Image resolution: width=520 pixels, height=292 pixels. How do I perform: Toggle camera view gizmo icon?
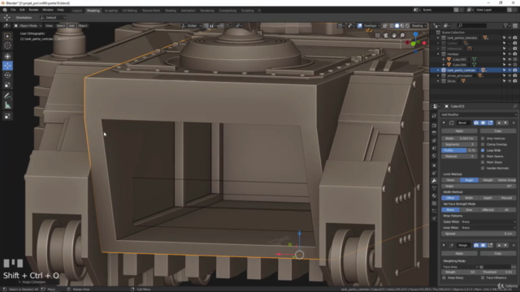point(386,36)
